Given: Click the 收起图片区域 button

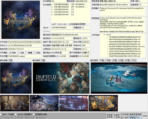Looking at the screenshot, I should (x=117, y=116).
